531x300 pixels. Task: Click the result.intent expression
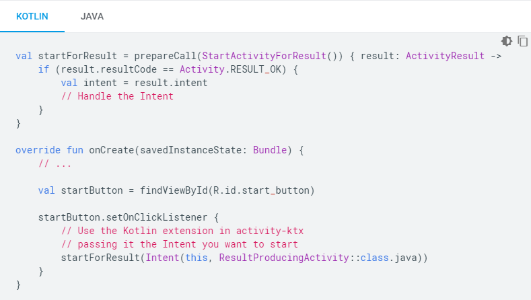coord(171,83)
